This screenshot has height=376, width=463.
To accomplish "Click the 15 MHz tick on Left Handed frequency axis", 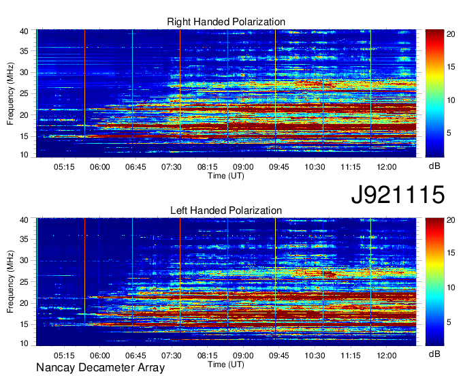I will [24, 325].
